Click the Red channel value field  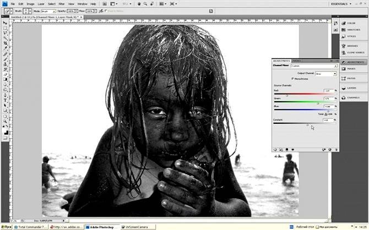tap(329, 90)
